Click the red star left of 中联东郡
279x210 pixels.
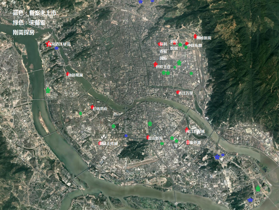pos(187,43)
